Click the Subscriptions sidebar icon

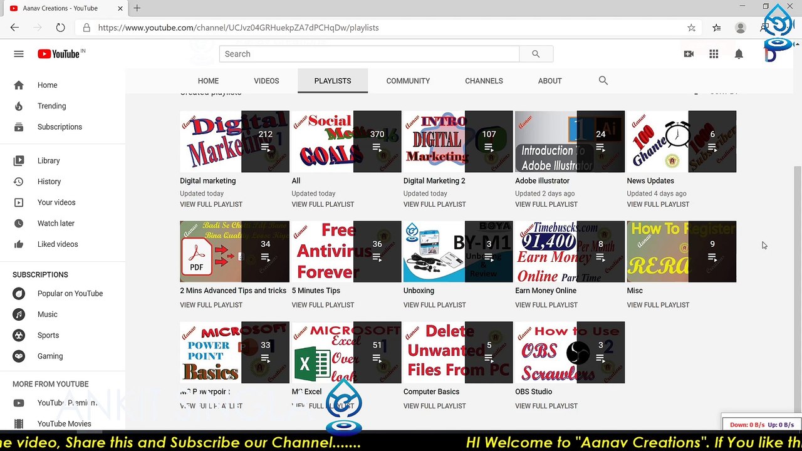(19, 127)
